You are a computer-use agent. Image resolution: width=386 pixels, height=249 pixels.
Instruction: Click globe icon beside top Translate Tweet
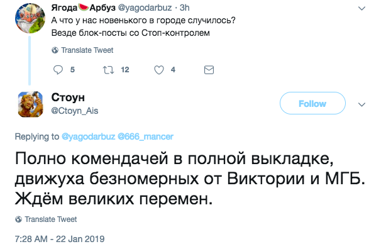click(55, 50)
